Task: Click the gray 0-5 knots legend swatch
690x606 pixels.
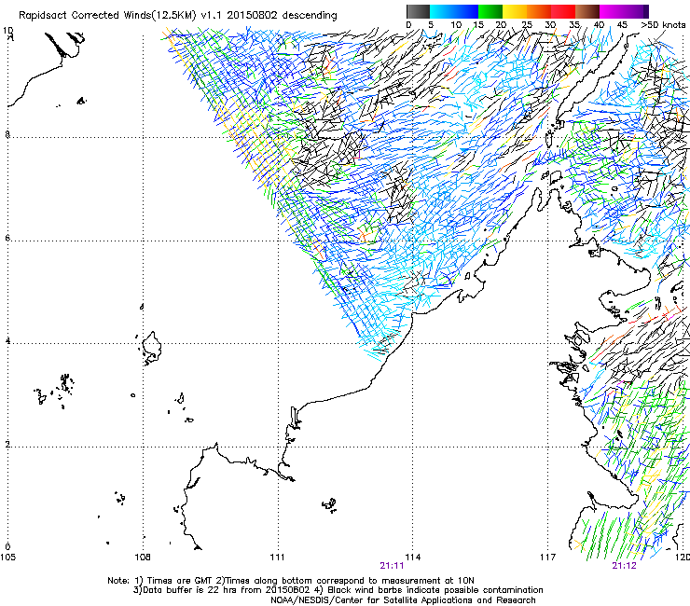Action: point(418,11)
